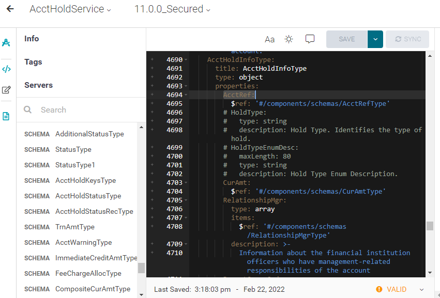The width and height of the screenshot is (440, 298).
Task: Click the AcctRefType $ref on line 4695
Action: pyautogui.click(x=310, y=104)
